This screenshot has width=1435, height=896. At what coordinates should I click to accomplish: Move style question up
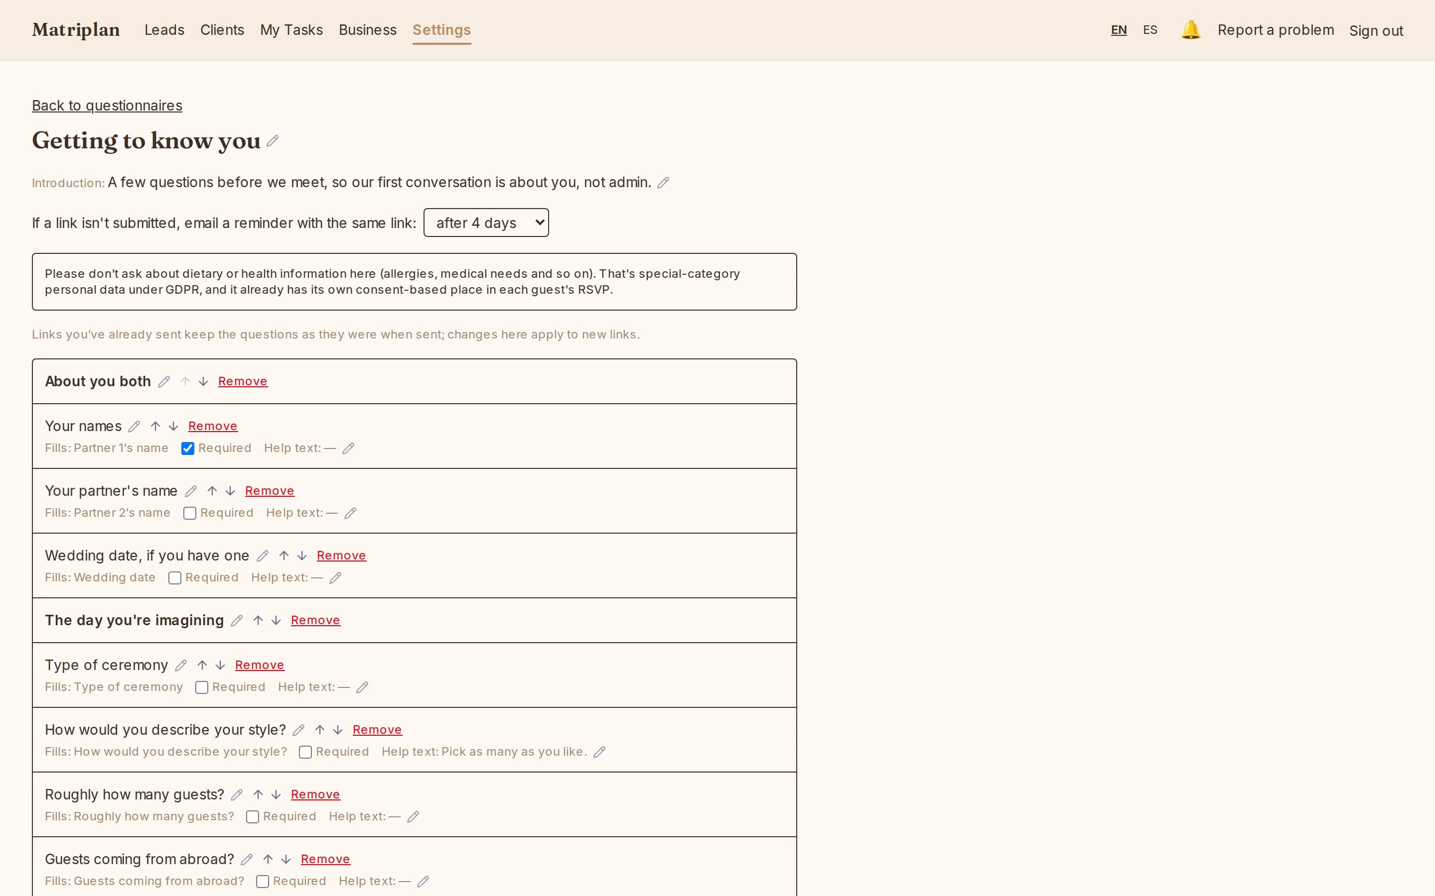[x=319, y=730]
